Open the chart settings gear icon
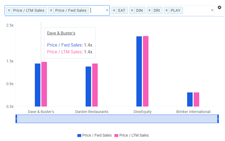The width and height of the screenshot is (225, 141). (219, 7)
